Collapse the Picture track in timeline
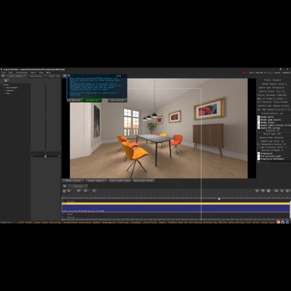 pos(63,201)
